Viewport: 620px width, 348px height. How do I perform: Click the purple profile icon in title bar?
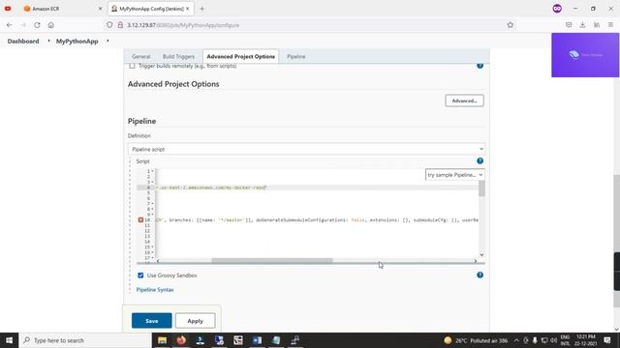click(x=557, y=9)
